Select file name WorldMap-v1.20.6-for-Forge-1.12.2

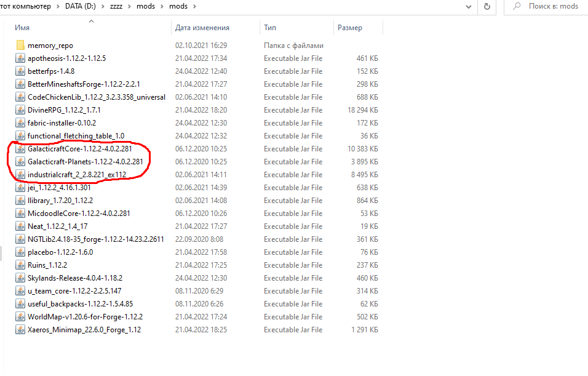coord(85,317)
